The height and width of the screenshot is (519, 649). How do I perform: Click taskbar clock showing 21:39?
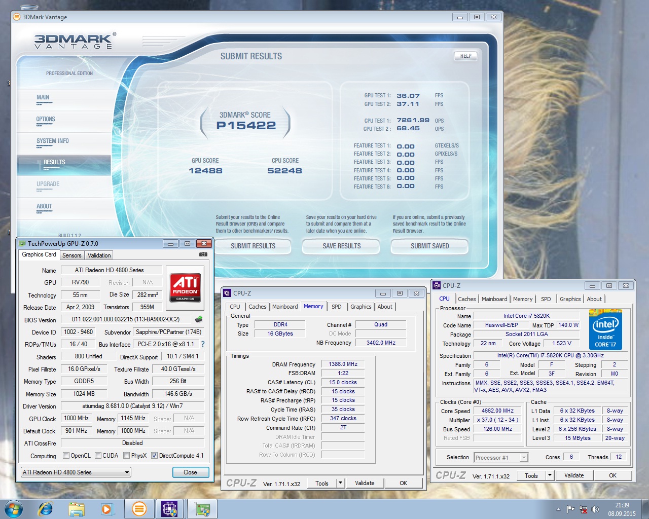tap(622, 509)
